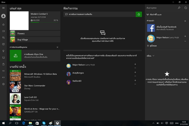Viewport: 189px width, 126px height.
Task: Remove Major Nelson suggestion in activity feed
Action: click(135, 68)
